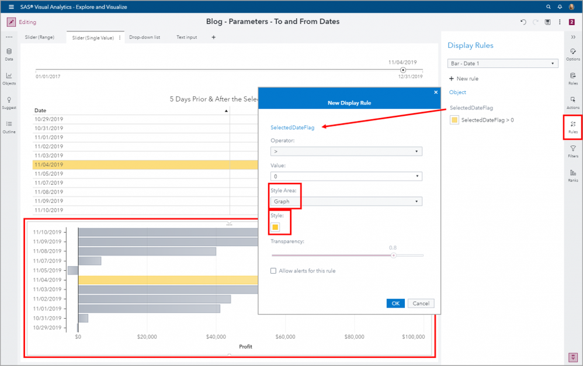Click the Profit axis label
583x366 pixels.
click(245, 347)
